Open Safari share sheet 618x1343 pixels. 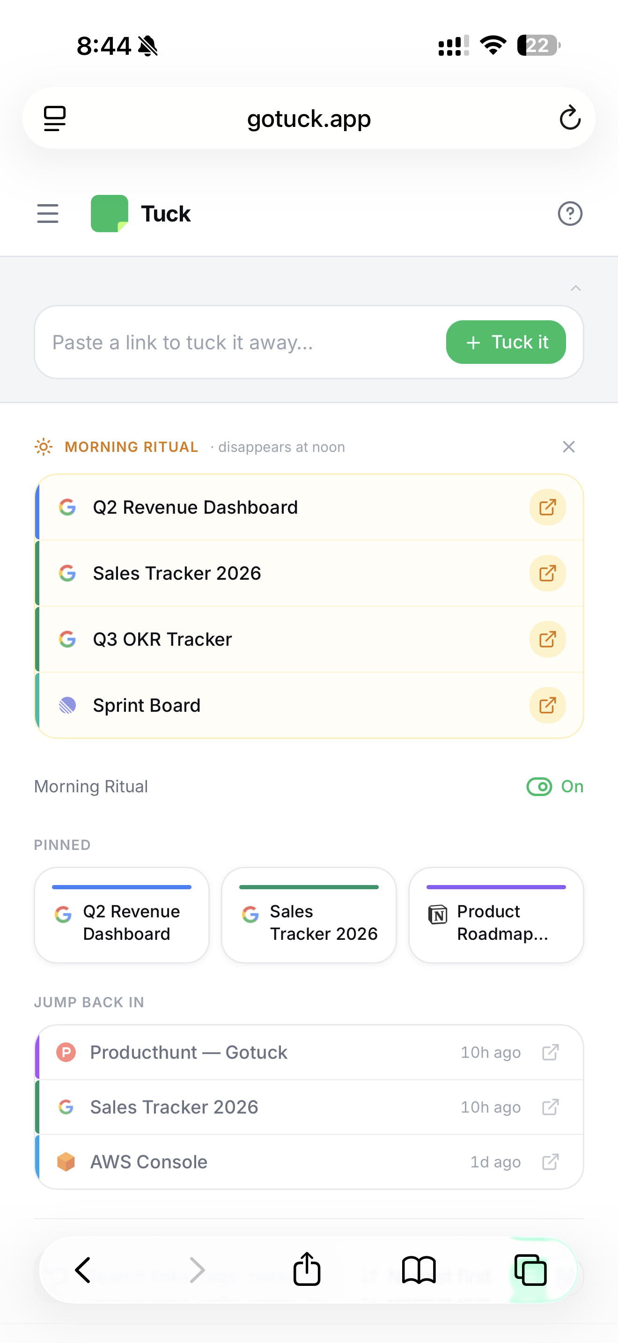coord(306,1269)
